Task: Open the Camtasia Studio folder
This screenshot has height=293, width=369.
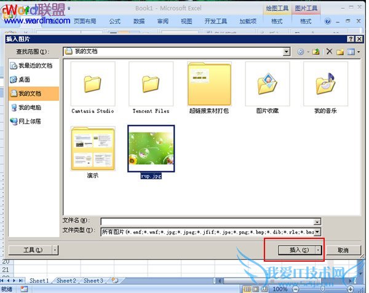Action: [93, 88]
